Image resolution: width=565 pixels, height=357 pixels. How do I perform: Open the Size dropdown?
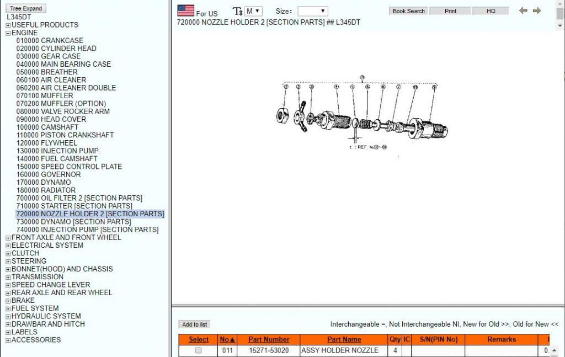[313, 11]
